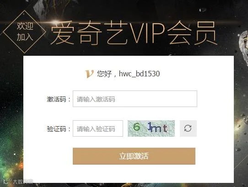Click the 会员 characters in the golden title
This screenshot has width=248, height=187.
pyautogui.click(x=192, y=33)
